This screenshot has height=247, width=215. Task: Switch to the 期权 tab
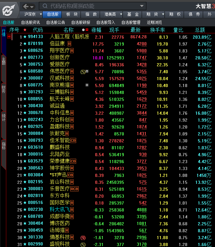click(175, 14)
